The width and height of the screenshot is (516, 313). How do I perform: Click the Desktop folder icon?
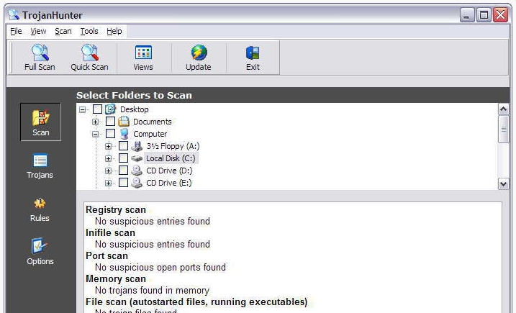[x=111, y=109]
